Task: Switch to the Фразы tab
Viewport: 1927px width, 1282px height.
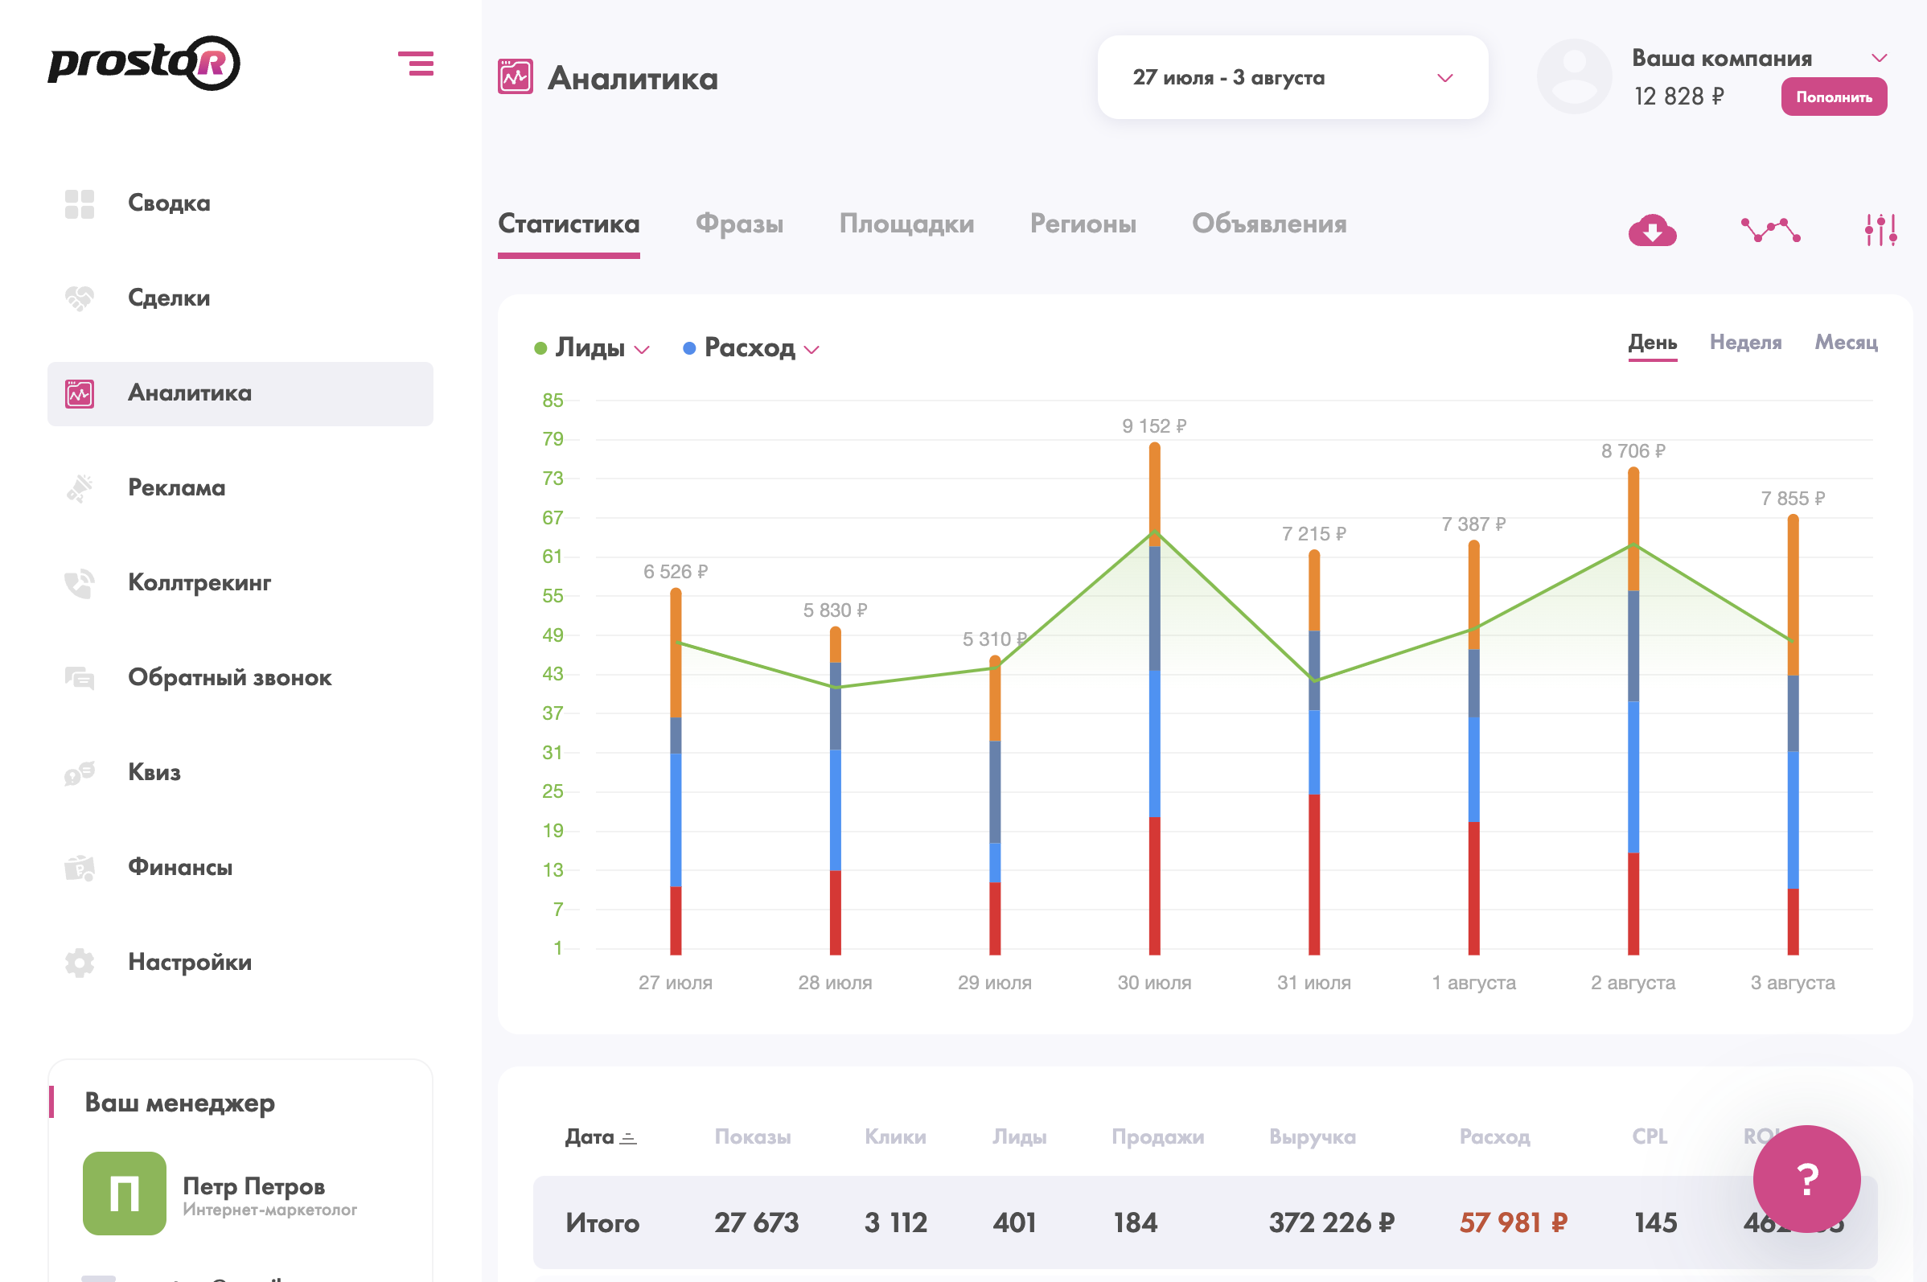Action: click(739, 224)
